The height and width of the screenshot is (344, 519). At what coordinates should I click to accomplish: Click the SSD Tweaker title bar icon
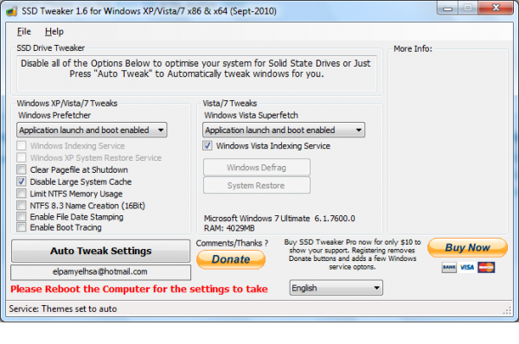pyautogui.click(x=11, y=11)
